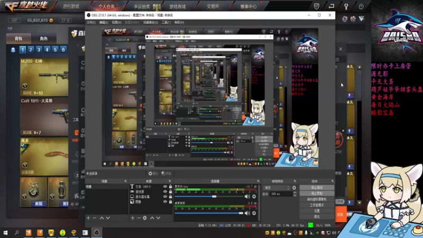Move scene up in scenes list
Viewport: 423px width, 238px height.
[x=102, y=218]
